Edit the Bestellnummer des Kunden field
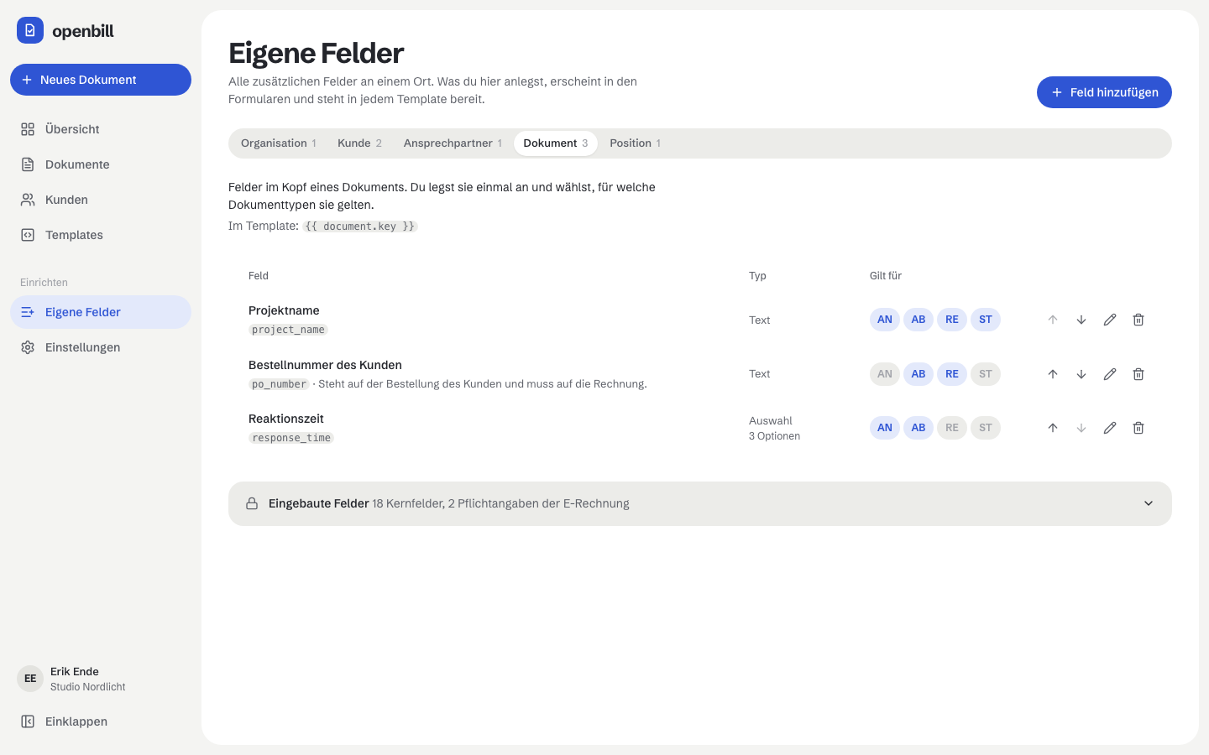This screenshot has height=755, width=1209. (1110, 374)
